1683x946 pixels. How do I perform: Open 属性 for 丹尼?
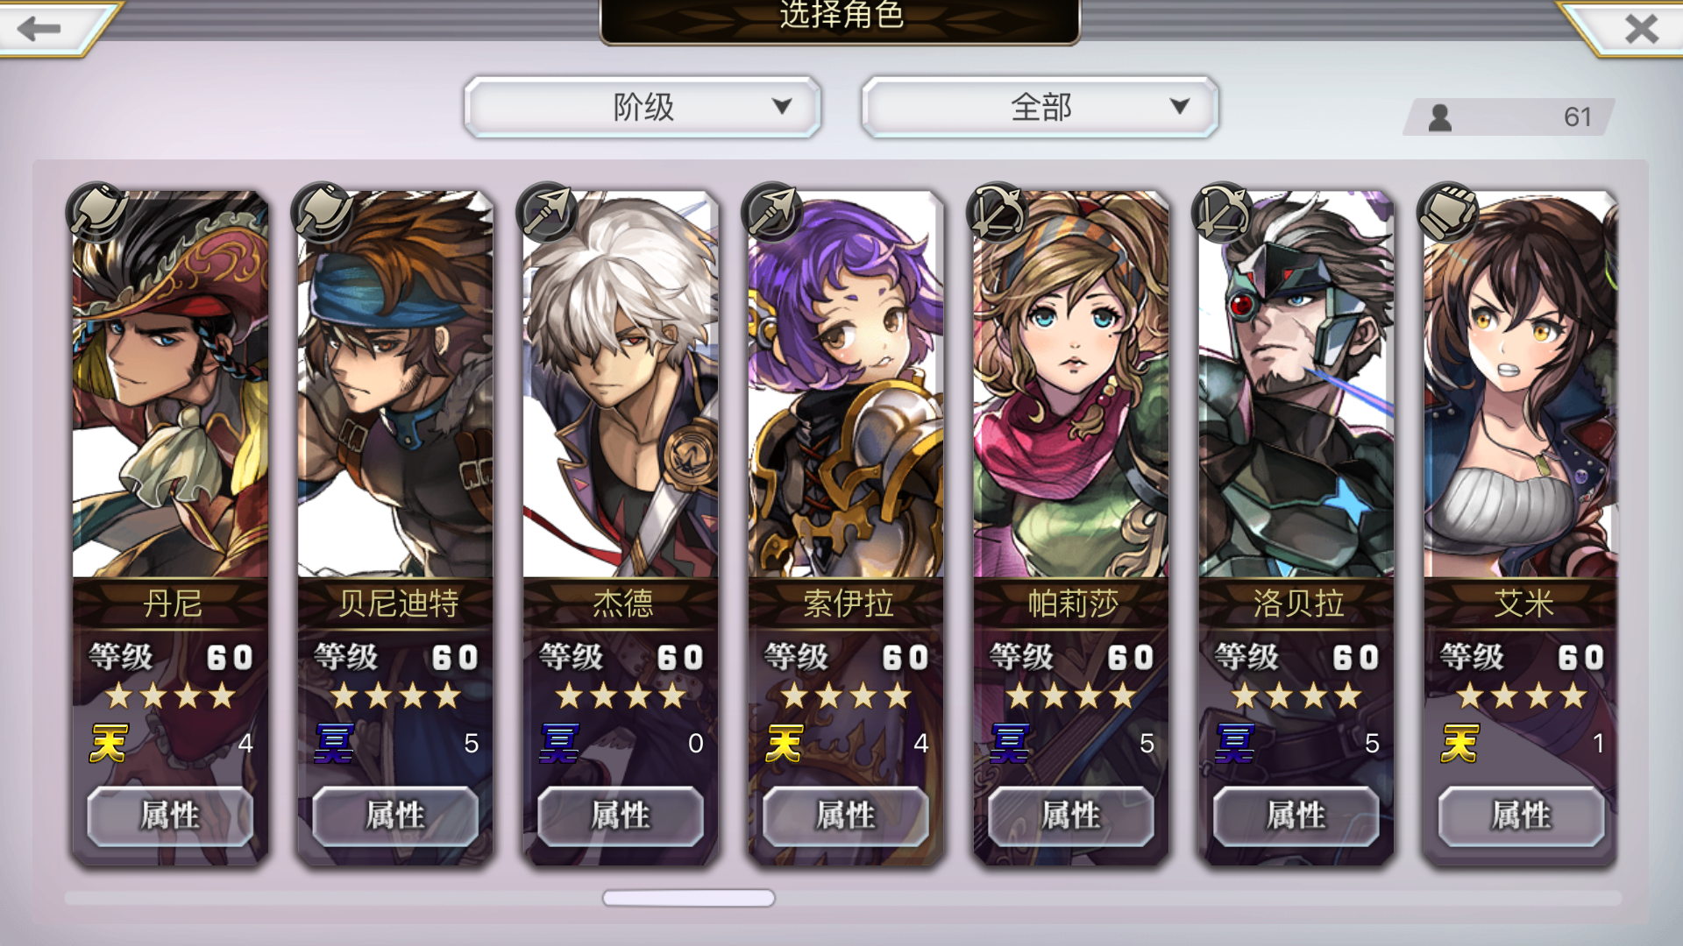click(170, 815)
